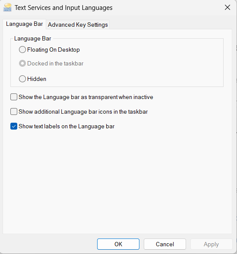Screen dimensions: 237x254
Task: Click the Language Bar group box heading
Action: click(x=33, y=39)
